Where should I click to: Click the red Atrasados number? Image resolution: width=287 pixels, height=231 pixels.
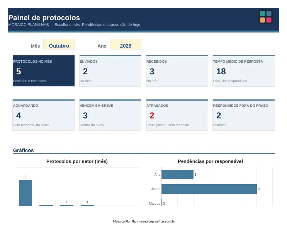(x=152, y=115)
